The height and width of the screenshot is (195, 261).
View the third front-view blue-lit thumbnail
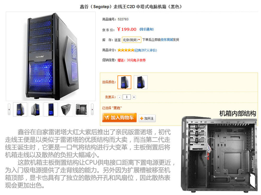pos(51,109)
